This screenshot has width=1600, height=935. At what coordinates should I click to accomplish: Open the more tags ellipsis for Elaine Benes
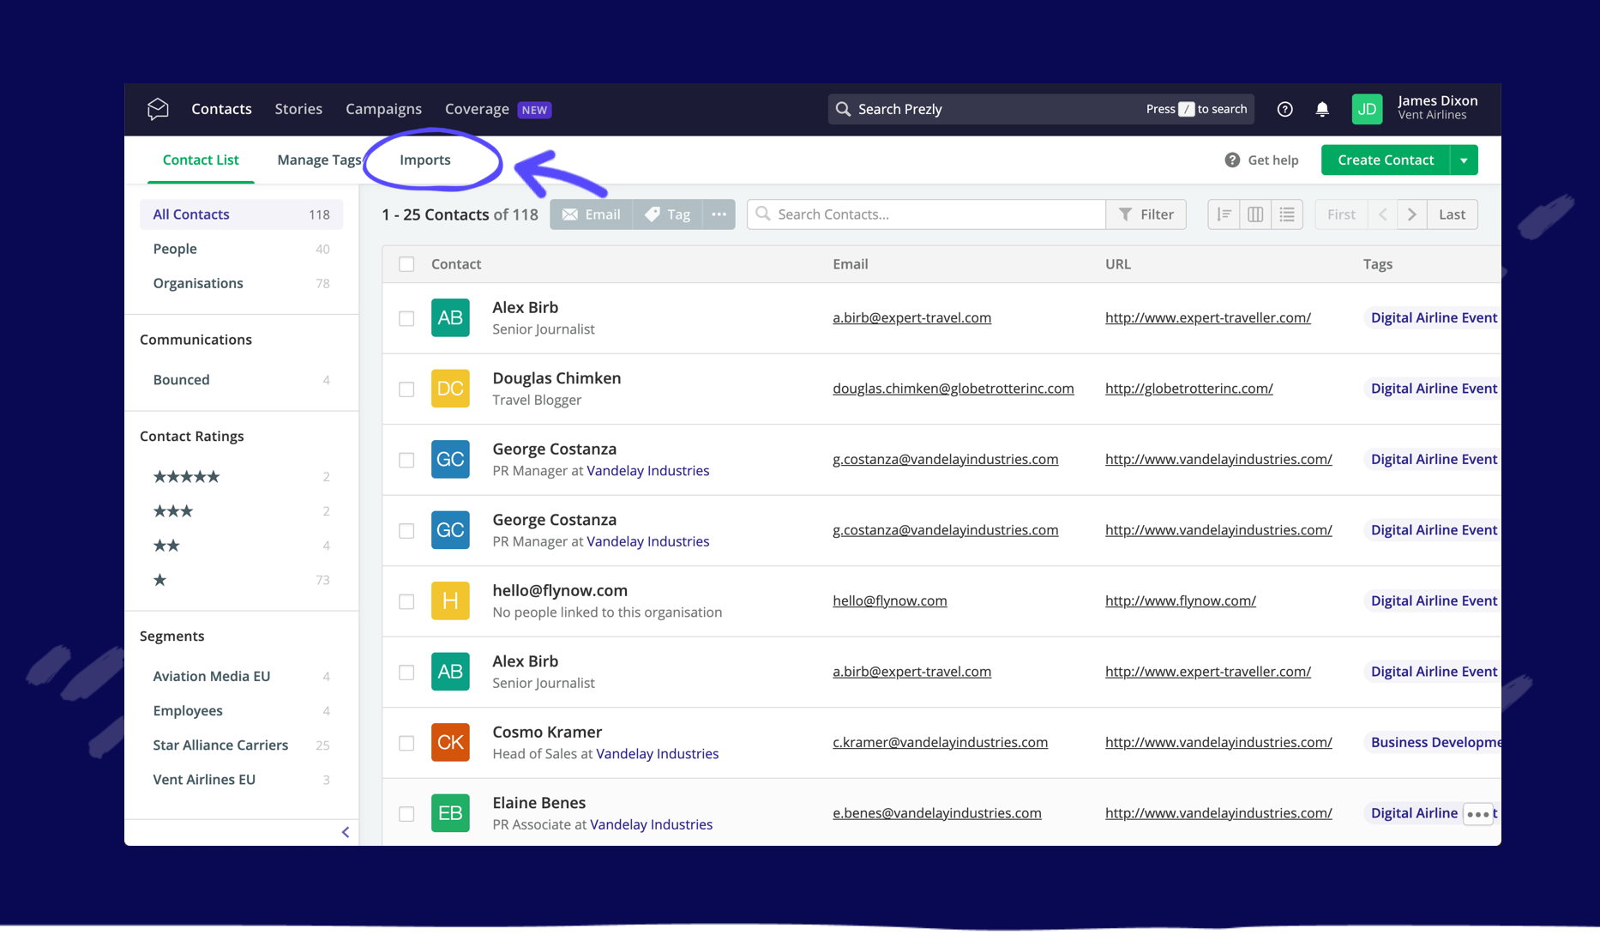click(x=1477, y=814)
